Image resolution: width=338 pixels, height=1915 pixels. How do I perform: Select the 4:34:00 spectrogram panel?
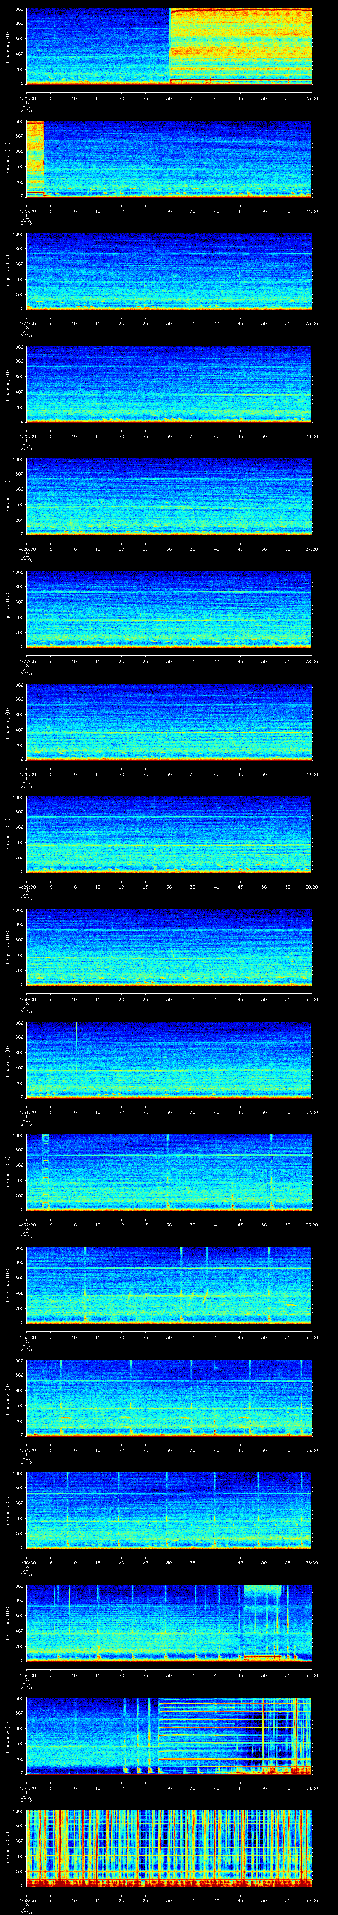point(169,1397)
